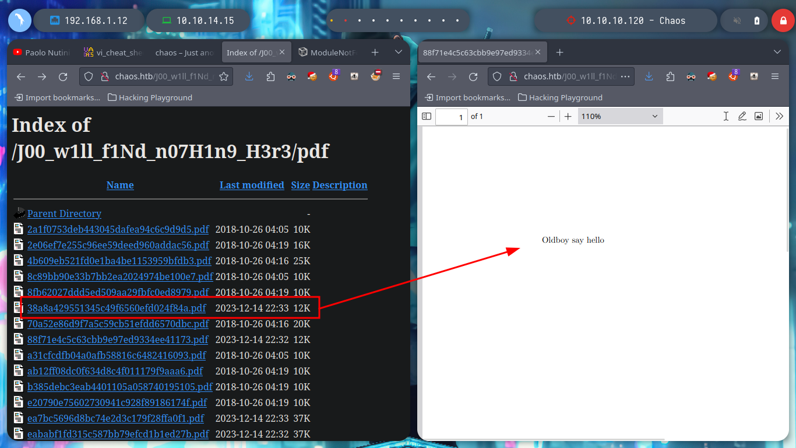The image size is (796, 448).
Task: Switch to chaos – Just another tab
Action: (184, 52)
